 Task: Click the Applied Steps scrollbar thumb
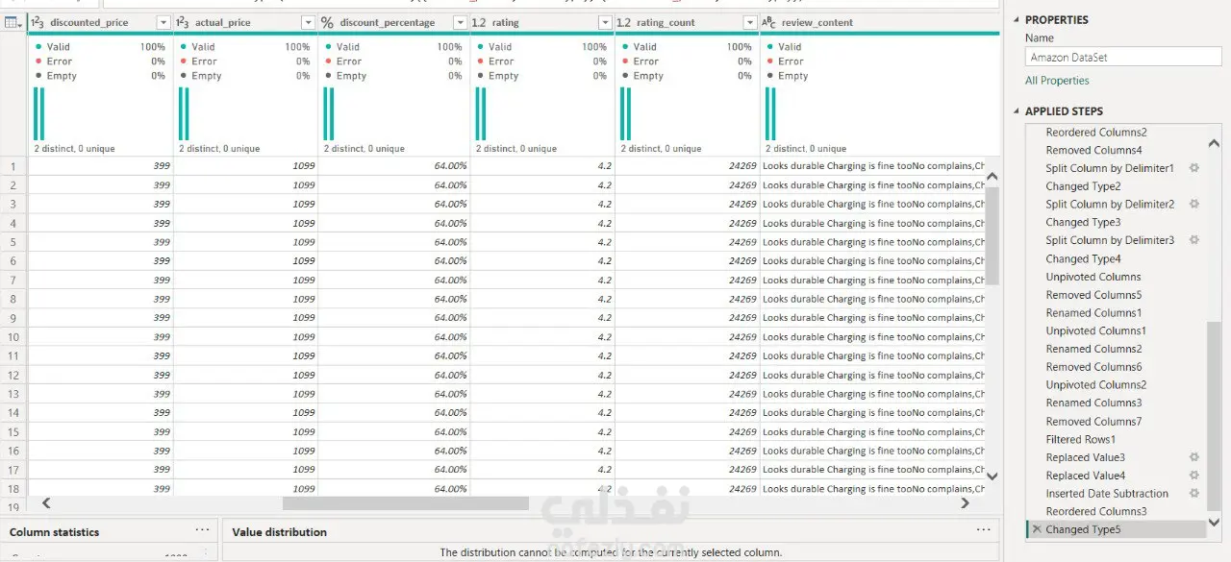[1214, 415]
